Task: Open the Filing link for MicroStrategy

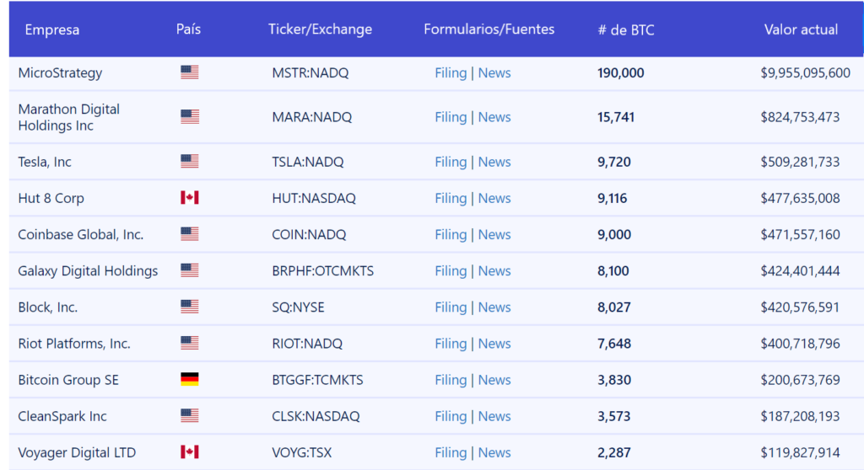Action: coord(451,73)
